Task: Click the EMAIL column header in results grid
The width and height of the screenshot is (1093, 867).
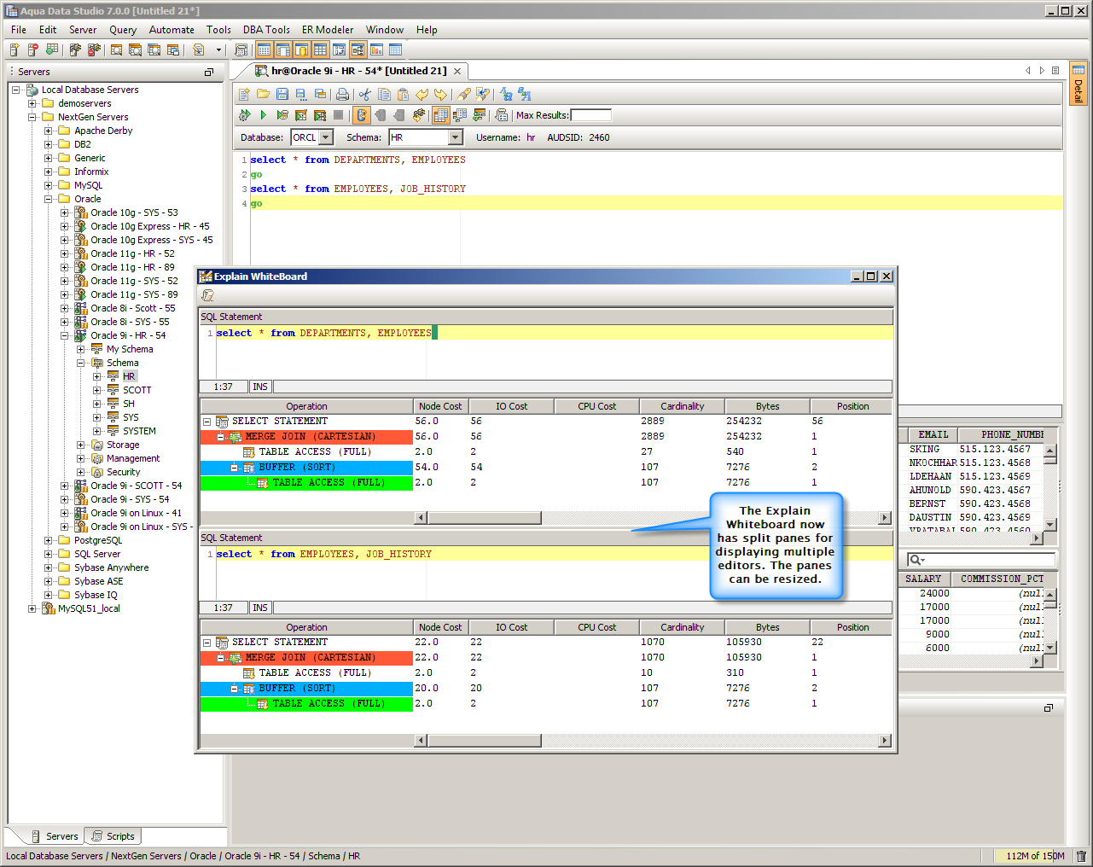Action: (933, 434)
